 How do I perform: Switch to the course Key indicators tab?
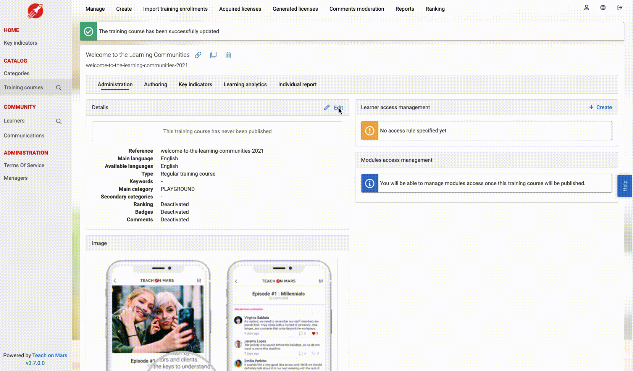(195, 84)
